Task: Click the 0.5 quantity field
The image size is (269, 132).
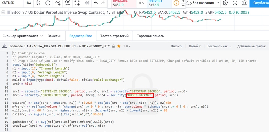Action: (x=141, y=3)
